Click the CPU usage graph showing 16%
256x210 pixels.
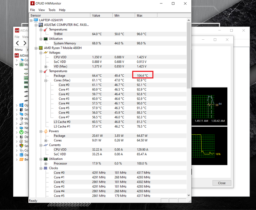209,146
